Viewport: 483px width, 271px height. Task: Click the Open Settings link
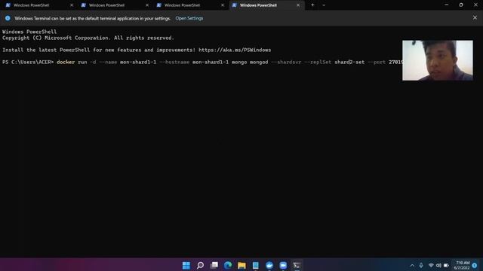[189, 18]
